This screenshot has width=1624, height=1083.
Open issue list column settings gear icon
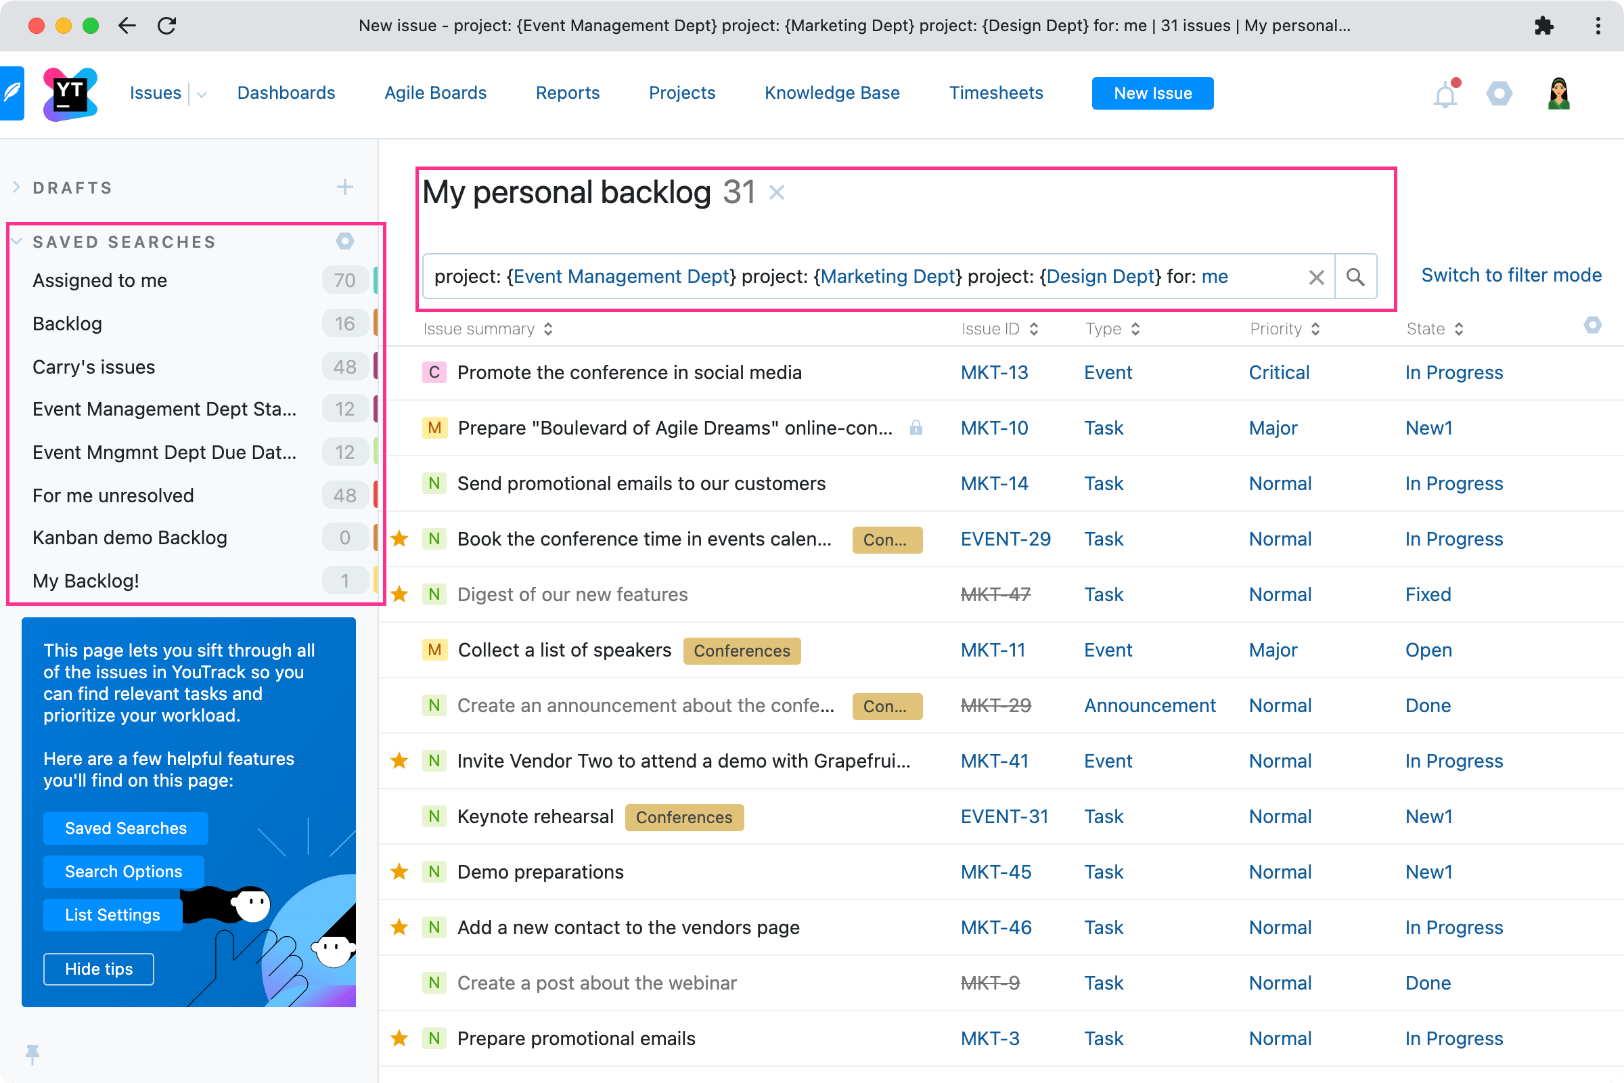pos(1593,325)
